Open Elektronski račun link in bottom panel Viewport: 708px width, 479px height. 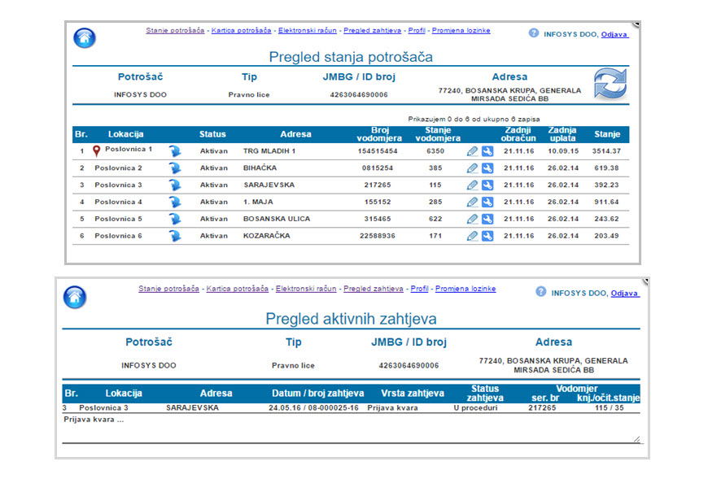click(x=306, y=289)
